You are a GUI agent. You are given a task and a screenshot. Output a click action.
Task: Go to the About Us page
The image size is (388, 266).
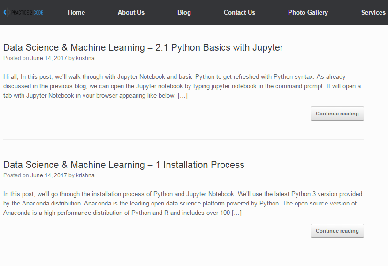131,12
